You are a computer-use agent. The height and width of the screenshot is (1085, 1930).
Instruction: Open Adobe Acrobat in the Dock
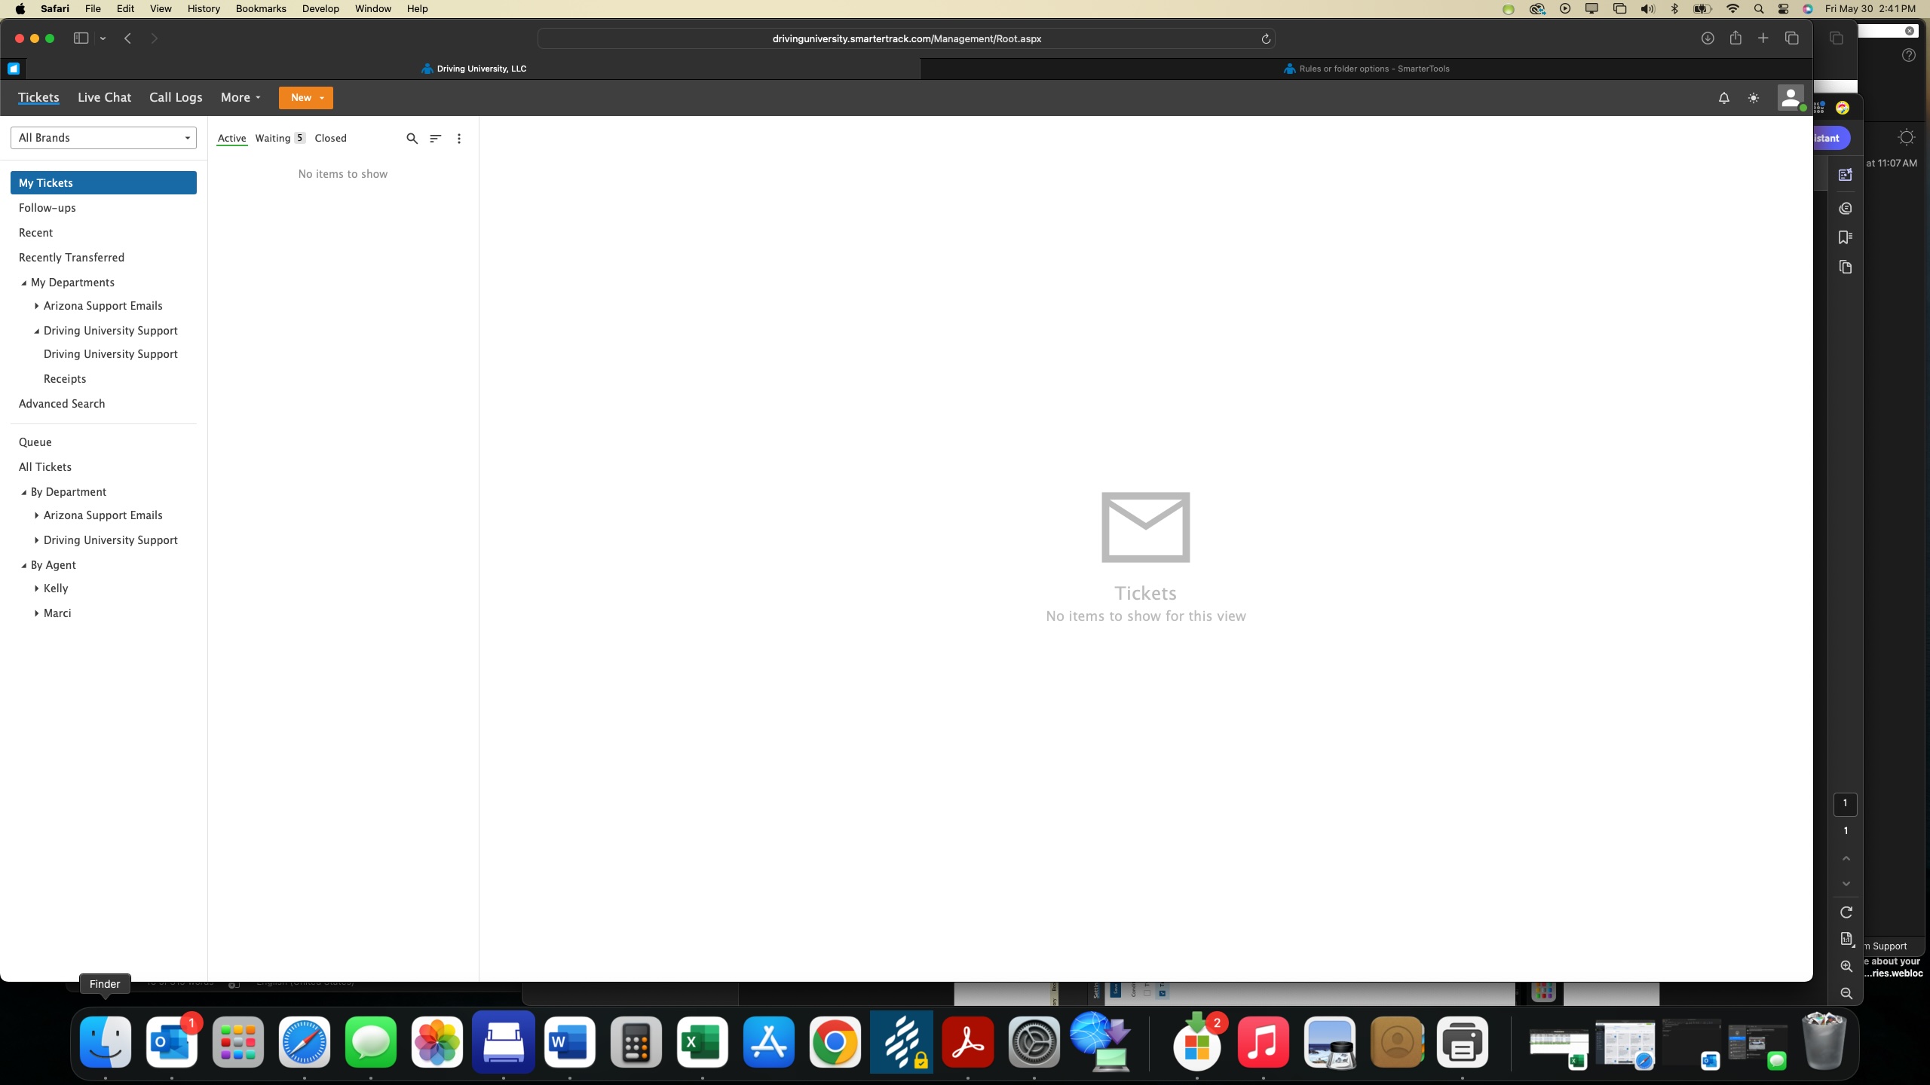tap(968, 1042)
